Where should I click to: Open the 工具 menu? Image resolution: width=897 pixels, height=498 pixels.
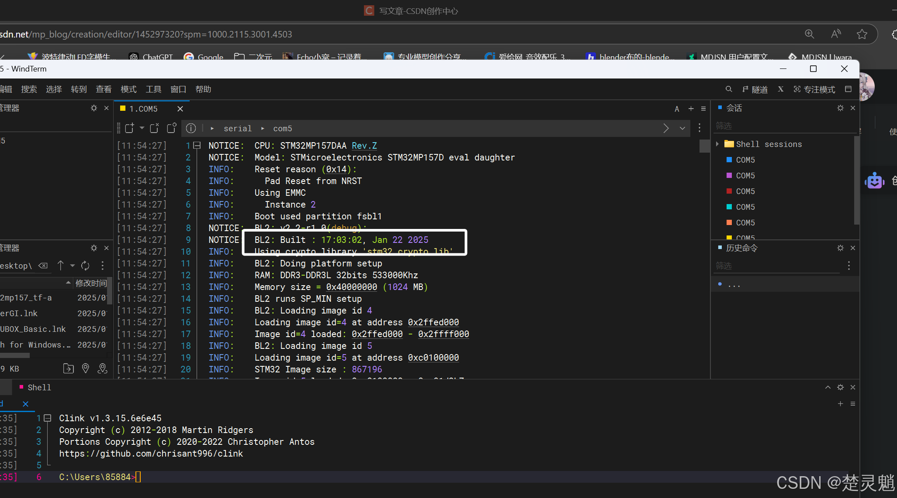pos(153,89)
